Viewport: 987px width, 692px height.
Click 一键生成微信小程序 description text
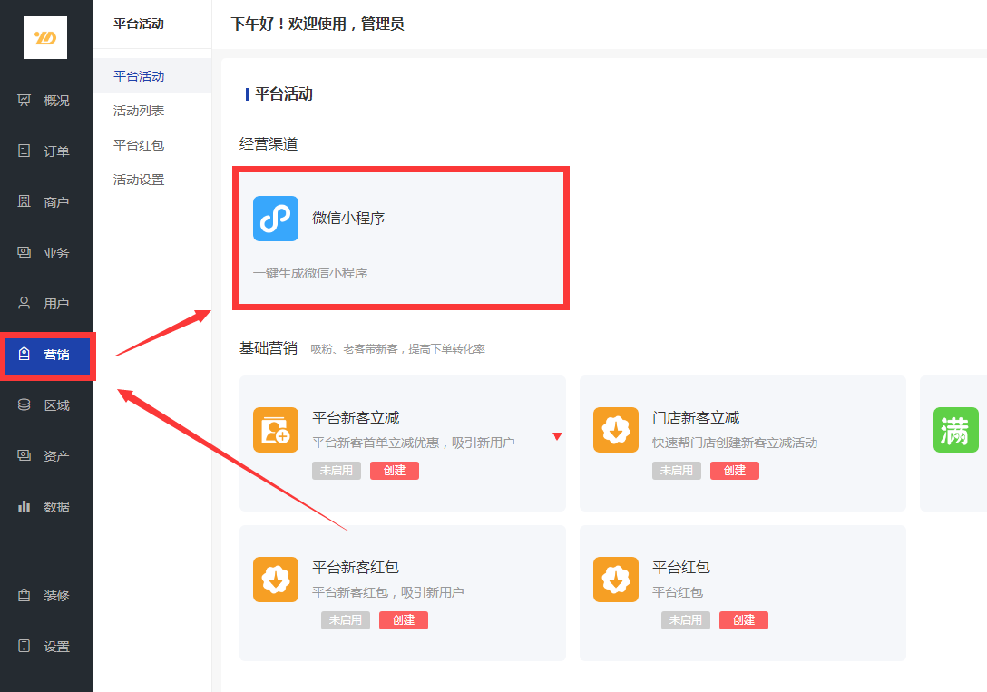pos(310,273)
